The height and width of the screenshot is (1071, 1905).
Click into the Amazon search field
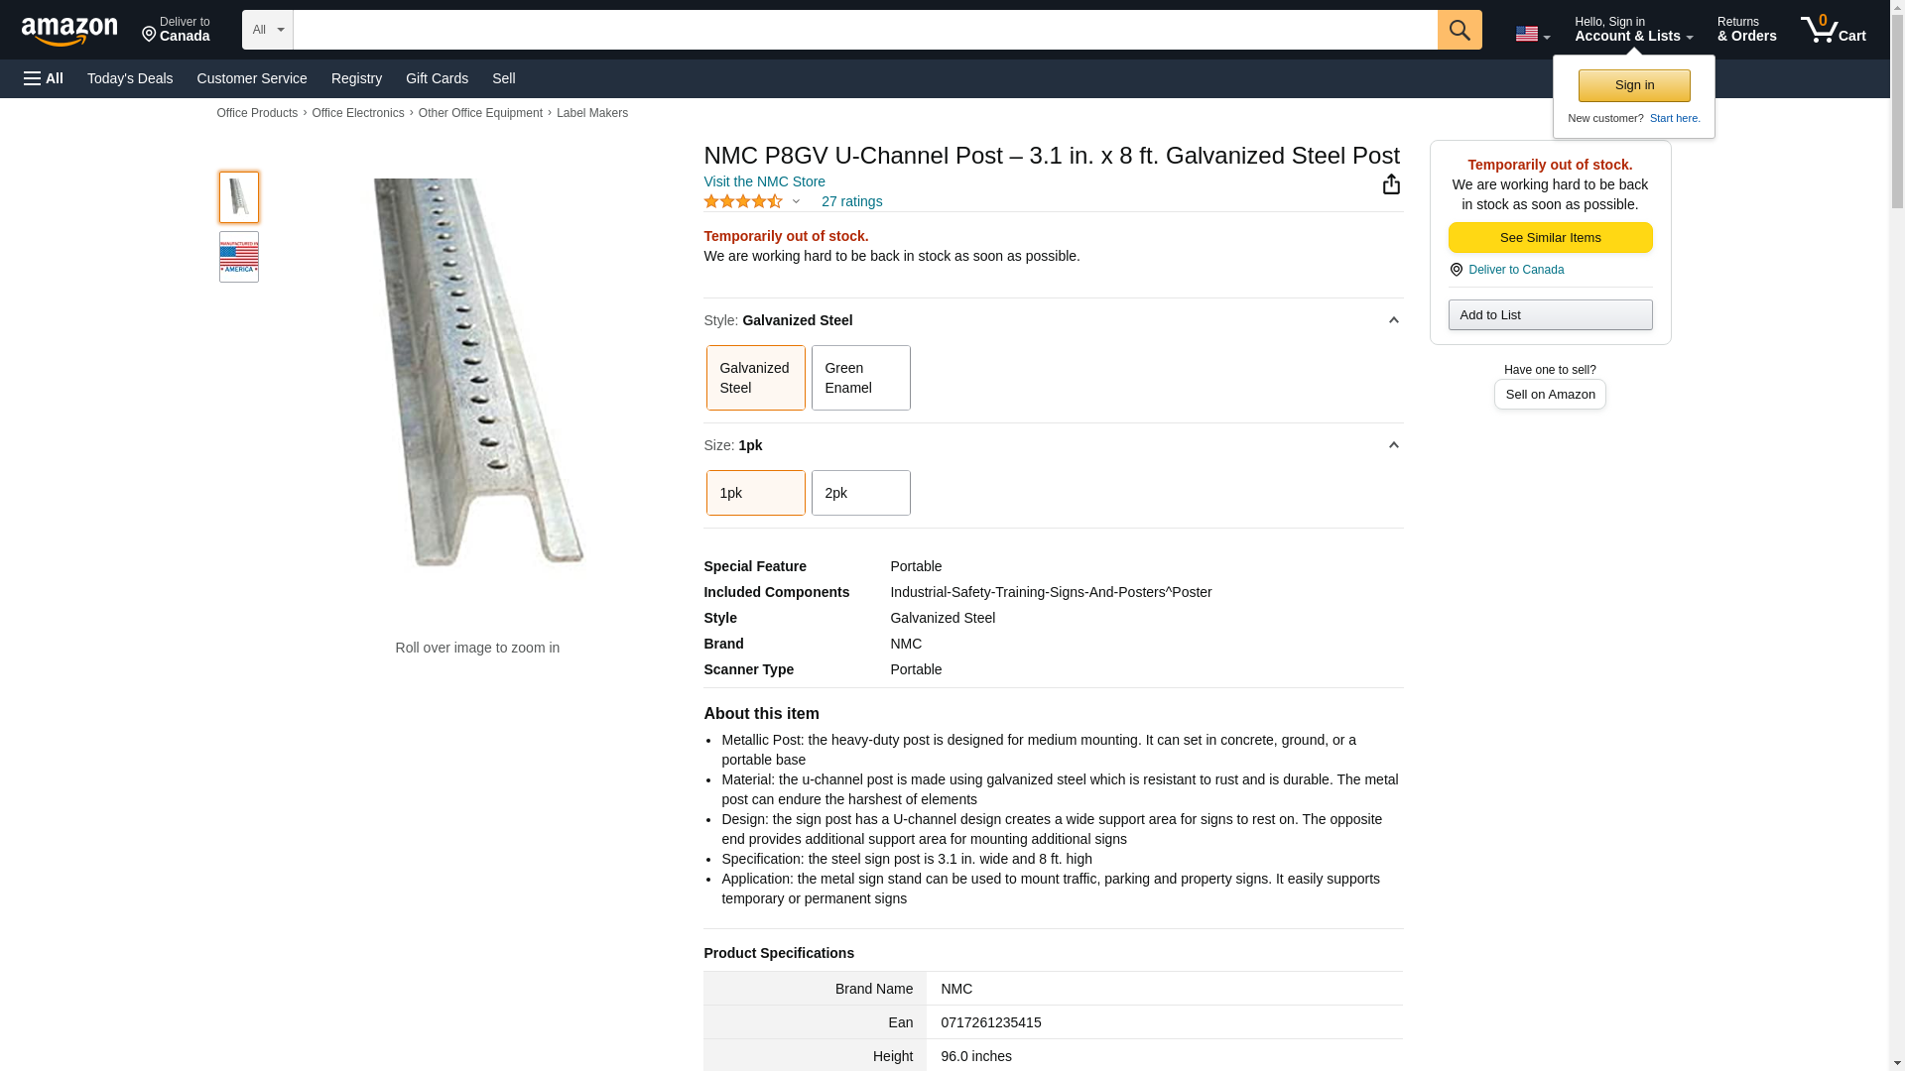(x=864, y=30)
